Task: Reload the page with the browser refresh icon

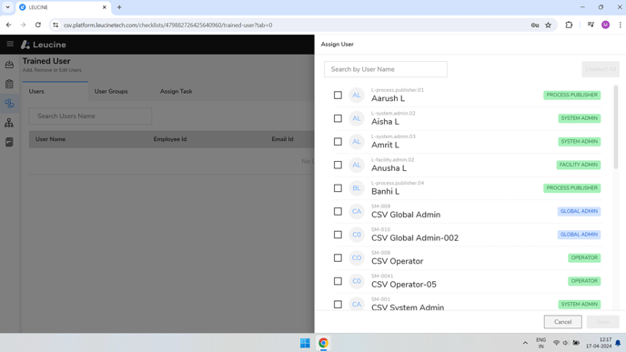Action: coord(38,25)
